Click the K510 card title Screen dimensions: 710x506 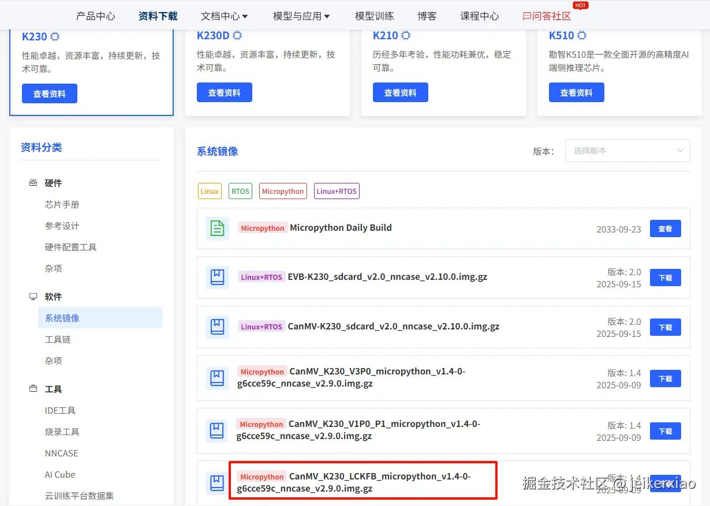coord(562,35)
